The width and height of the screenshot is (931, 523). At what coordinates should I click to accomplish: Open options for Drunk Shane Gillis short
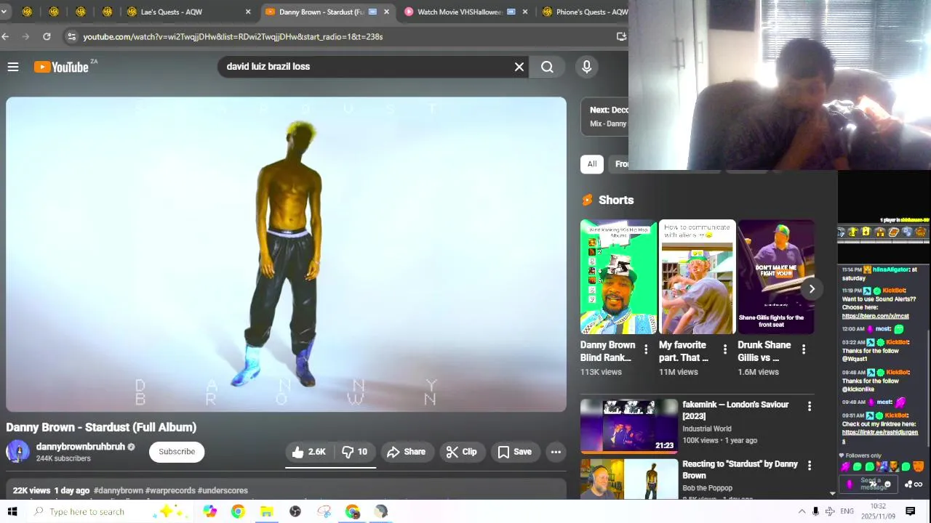(x=804, y=350)
